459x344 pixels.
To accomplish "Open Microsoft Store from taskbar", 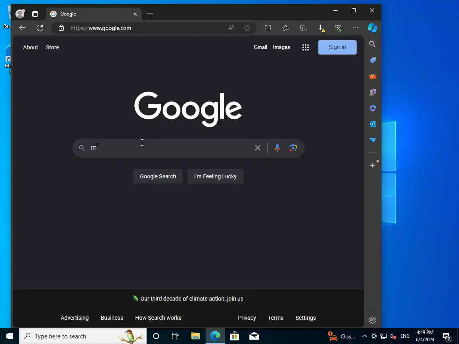I will click(x=234, y=336).
